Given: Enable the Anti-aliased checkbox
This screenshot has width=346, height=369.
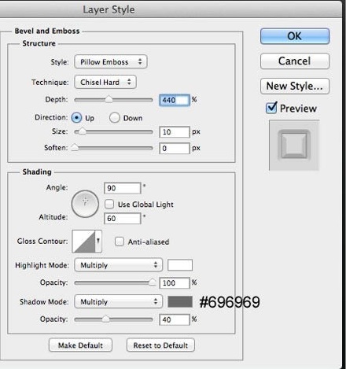Looking at the screenshot, I should point(120,242).
